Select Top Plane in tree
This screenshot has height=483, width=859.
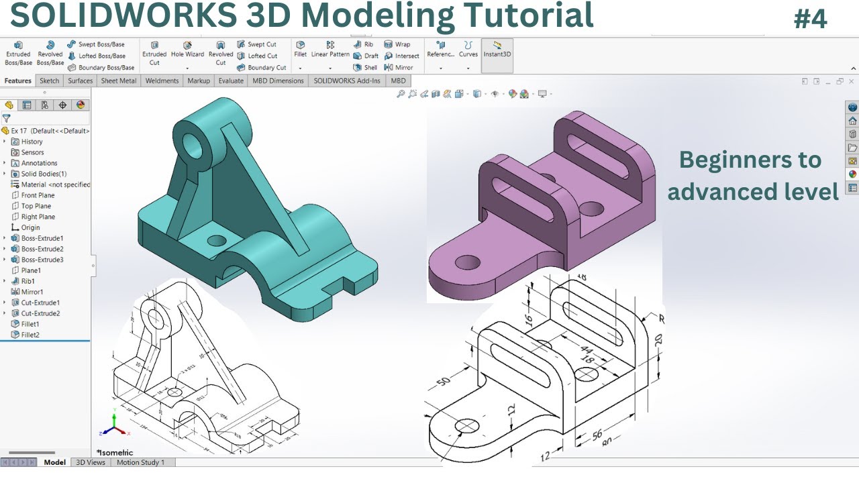[31, 206]
